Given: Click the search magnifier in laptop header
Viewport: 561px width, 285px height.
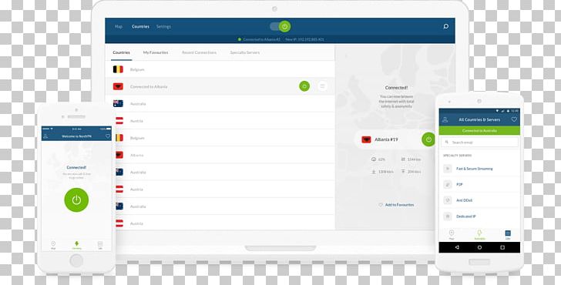Looking at the screenshot, I should 445,26.
